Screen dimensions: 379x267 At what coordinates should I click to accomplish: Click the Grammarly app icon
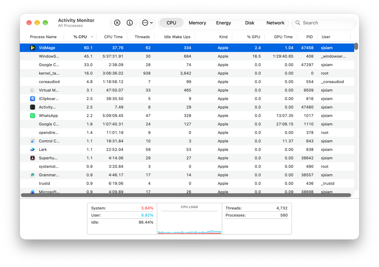pos(33,175)
